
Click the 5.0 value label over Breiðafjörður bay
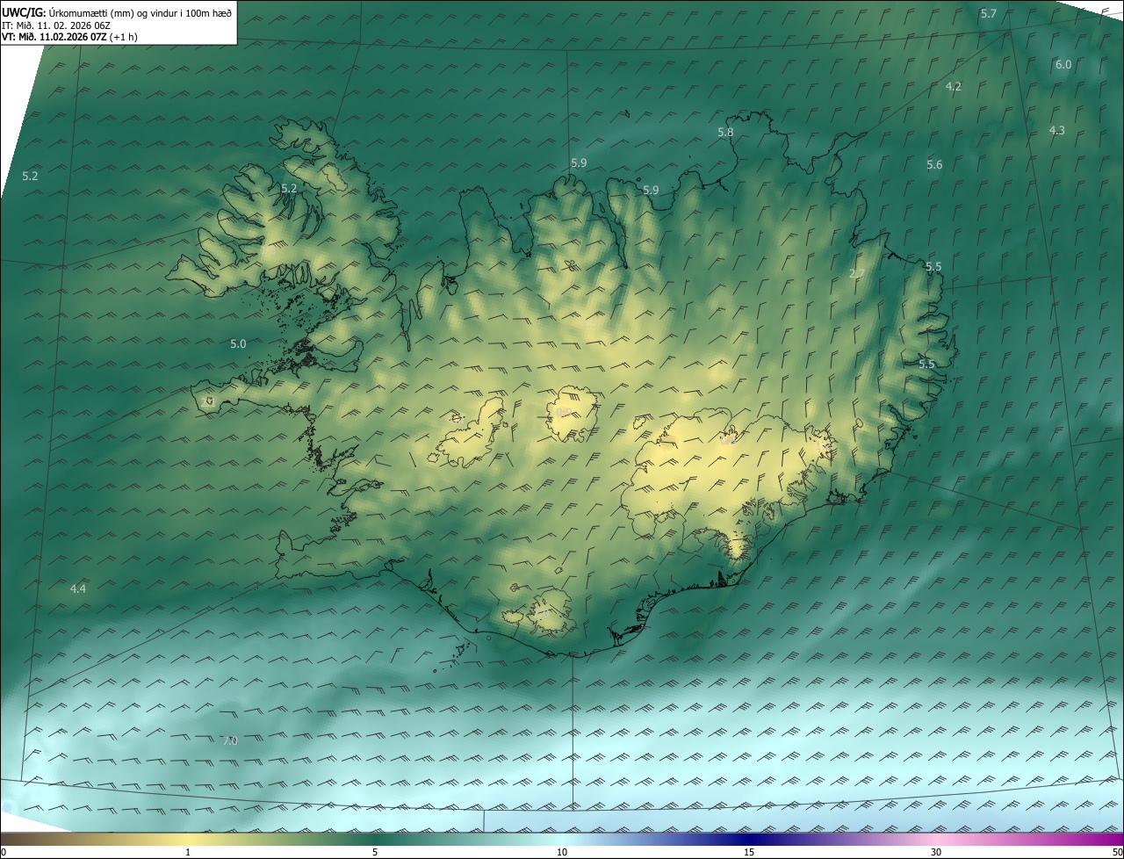pos(238,343)
